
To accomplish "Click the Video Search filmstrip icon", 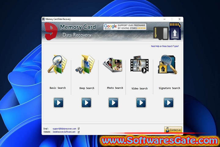I will pyautogui.click(x=139, y=65).
